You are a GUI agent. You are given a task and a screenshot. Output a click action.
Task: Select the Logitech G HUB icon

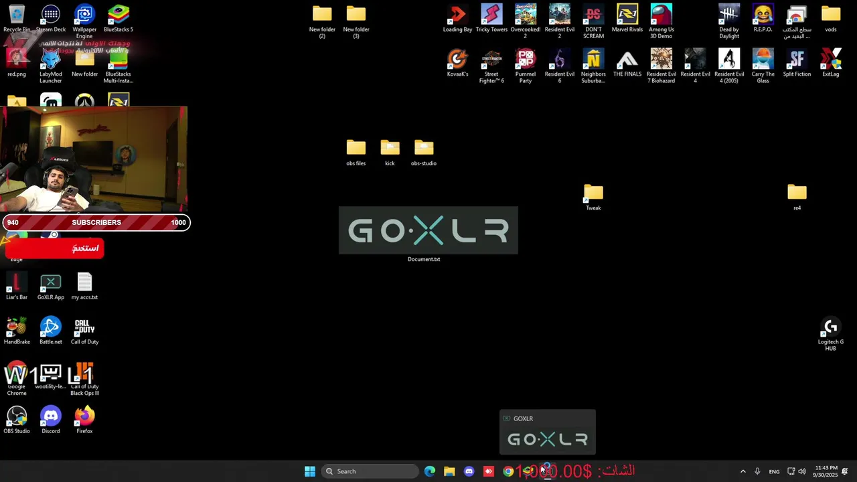(831, 335)
